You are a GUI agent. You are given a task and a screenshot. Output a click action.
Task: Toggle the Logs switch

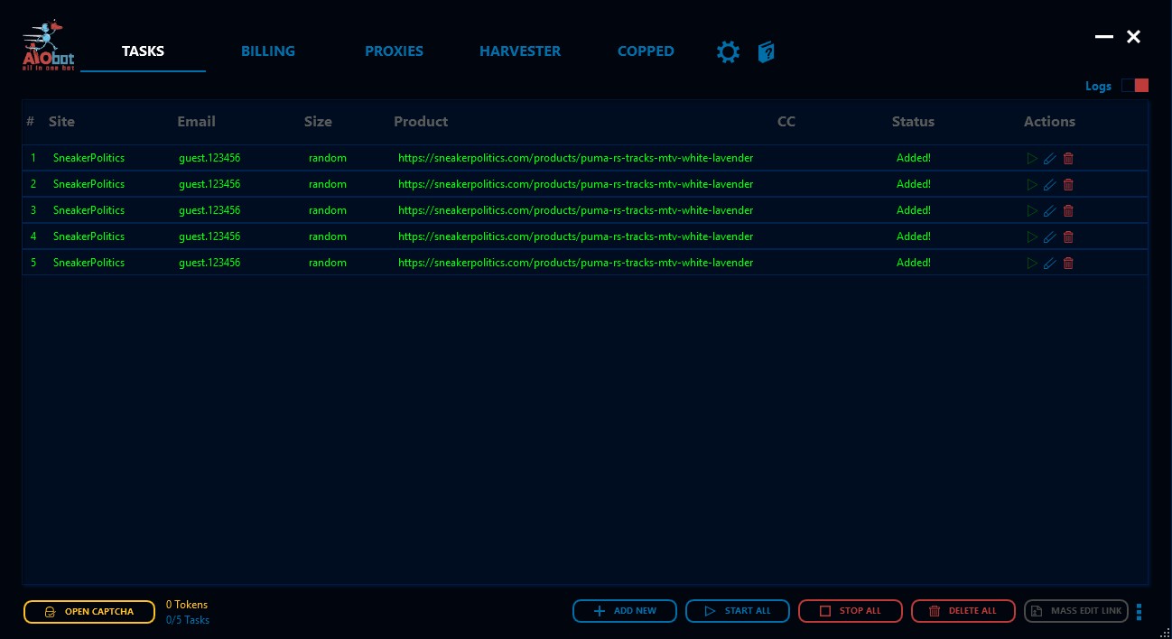[x=1134, y=86]
